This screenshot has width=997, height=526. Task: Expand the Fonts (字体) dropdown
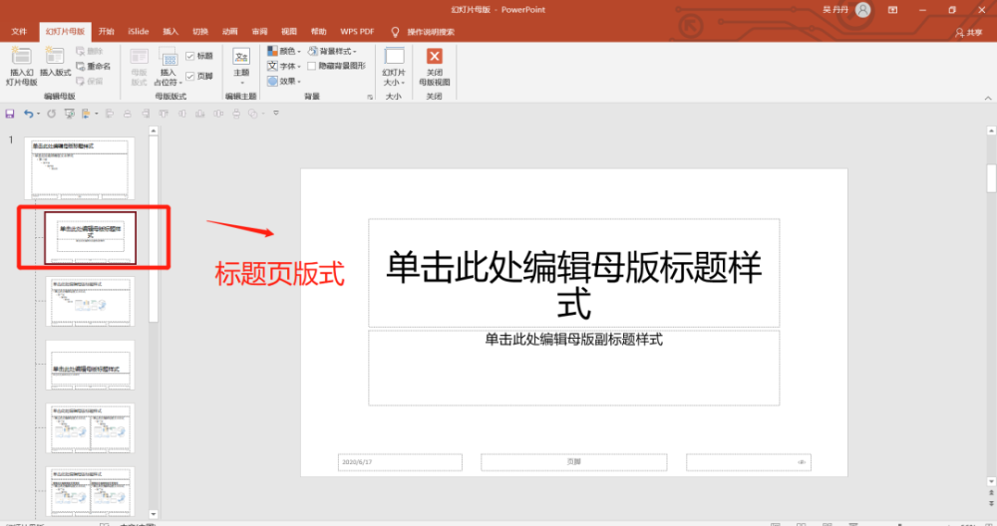[285, 66]
